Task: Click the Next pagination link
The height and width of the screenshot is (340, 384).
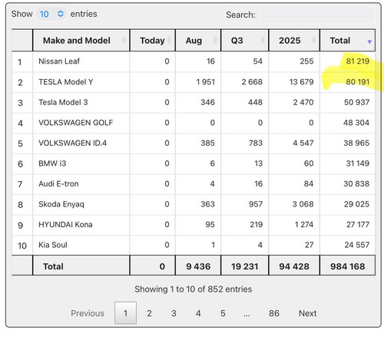Action: pyautogui.click(x=308, y=313)
